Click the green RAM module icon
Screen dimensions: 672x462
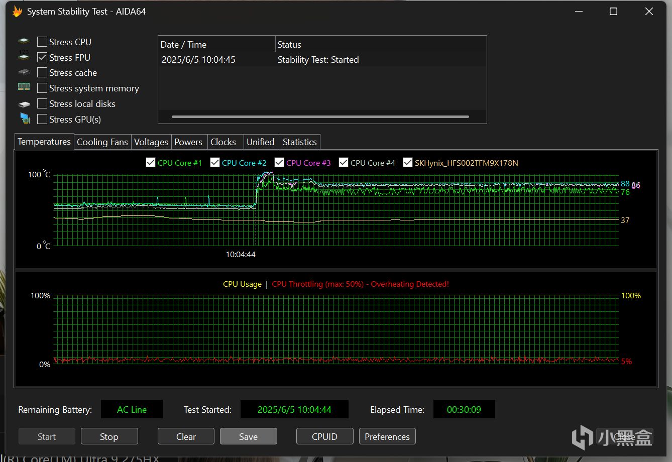pos(24,87)
